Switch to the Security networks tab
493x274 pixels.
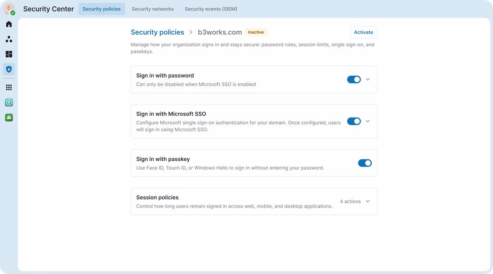coord(153,9)
